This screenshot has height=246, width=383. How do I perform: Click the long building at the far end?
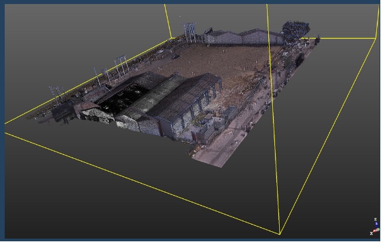[242, 38]
